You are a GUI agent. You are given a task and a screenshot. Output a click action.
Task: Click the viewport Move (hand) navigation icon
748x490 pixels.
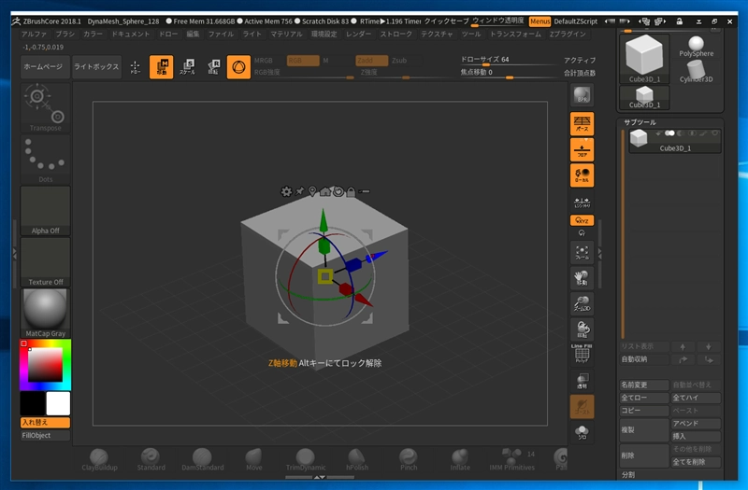click(582, 278)
